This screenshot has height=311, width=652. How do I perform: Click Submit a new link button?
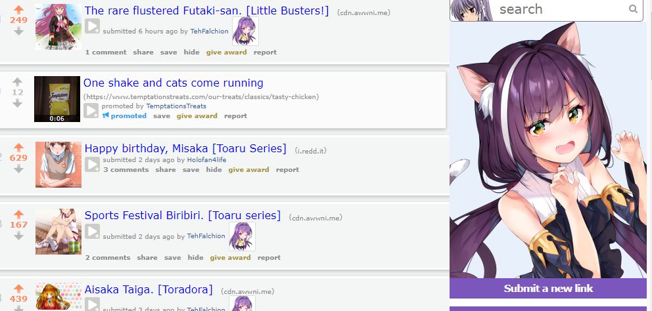pos(548,288)
